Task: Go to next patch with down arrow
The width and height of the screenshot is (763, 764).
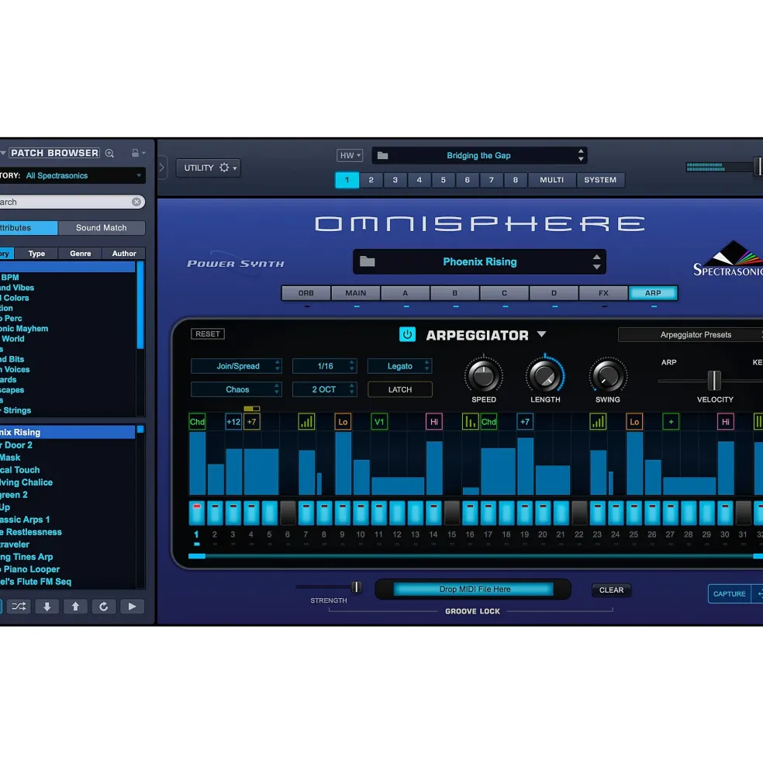Action: point(47,607)
